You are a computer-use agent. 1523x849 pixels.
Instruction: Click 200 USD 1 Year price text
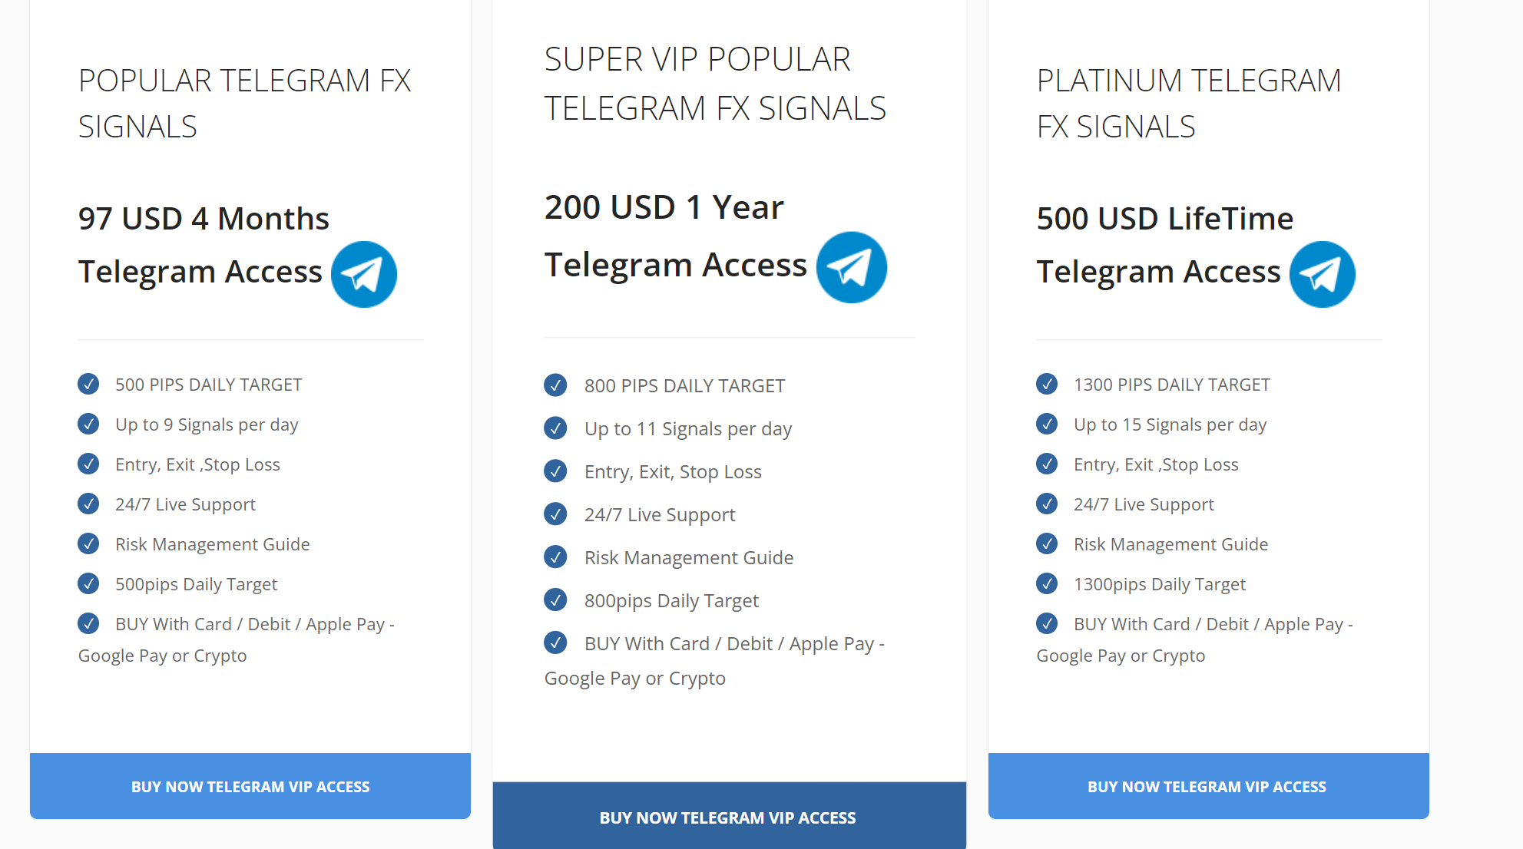coord(664,207)
